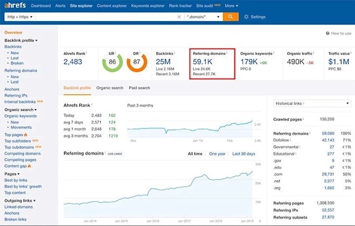Click the How to use help icon
This screenshot has width=355, height=226.
coord(328,33)
